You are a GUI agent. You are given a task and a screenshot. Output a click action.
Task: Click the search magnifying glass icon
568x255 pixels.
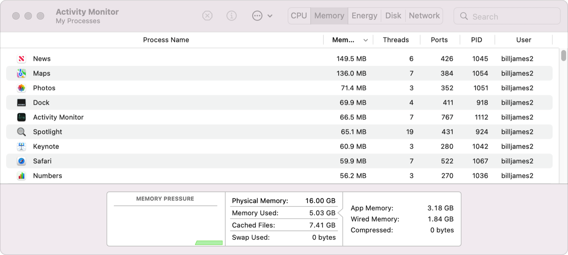pyautogui.click(x=464, y=16)
